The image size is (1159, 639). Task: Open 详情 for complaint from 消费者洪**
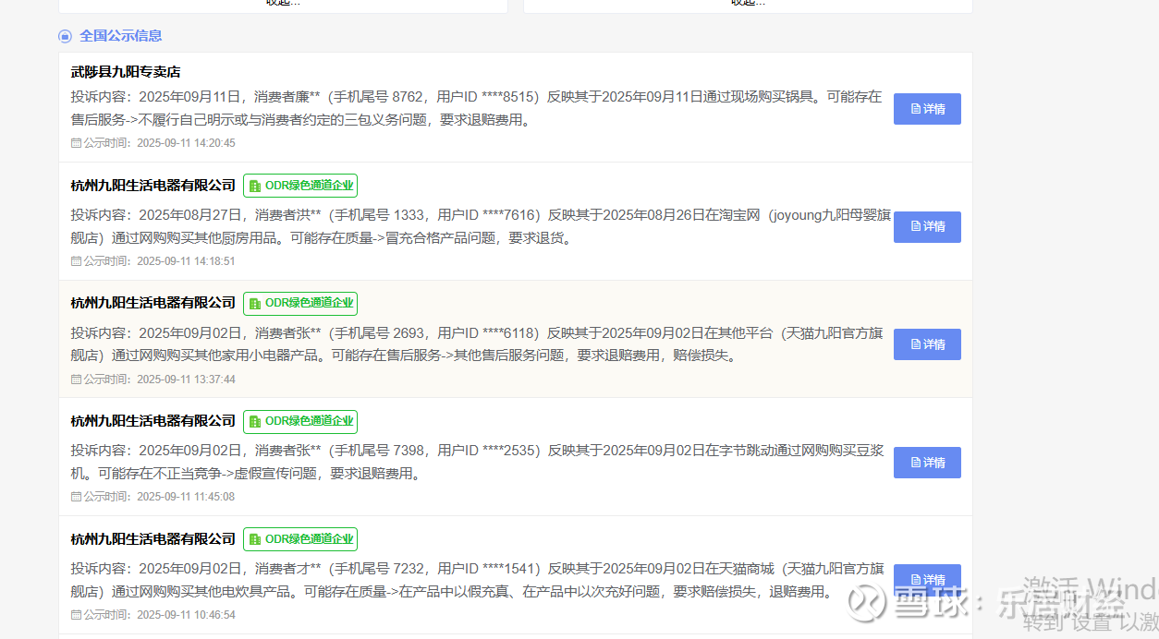click(927, 226)
